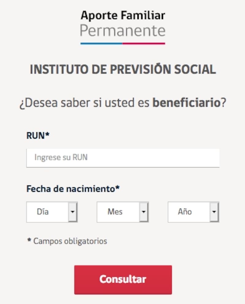Click the "Permanente" word in the logo
245x304 pixels.
tap(123, 31)
